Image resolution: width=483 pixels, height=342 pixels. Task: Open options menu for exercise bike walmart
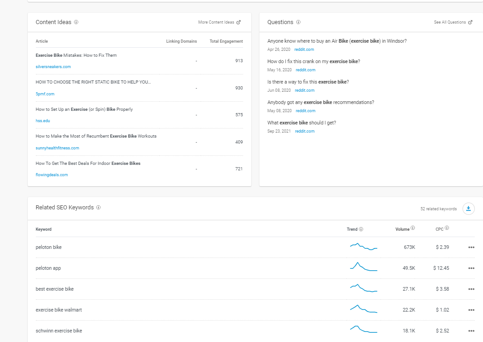click(x=471, y=310)
